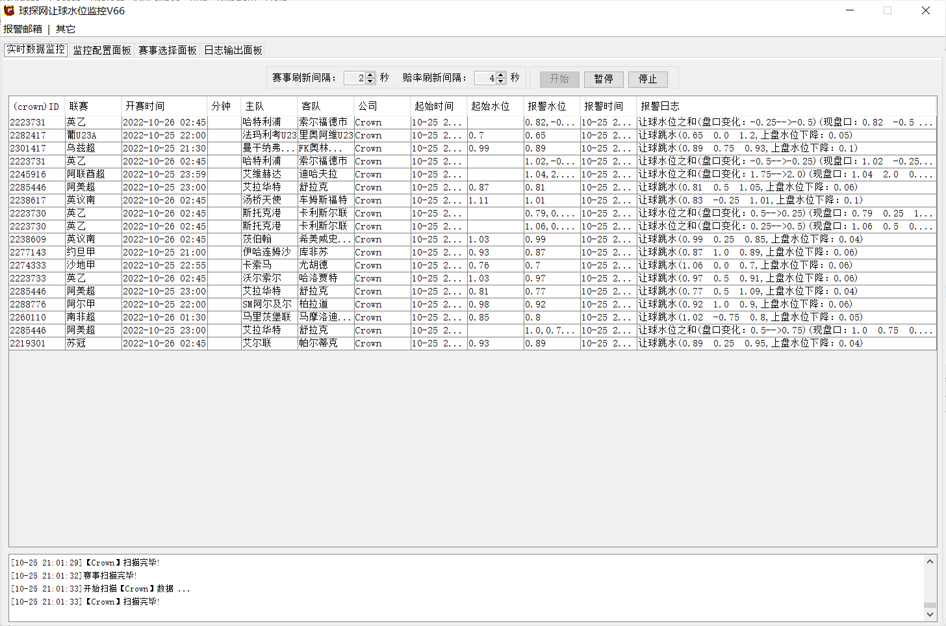
Task: Click the 报警水位 column header
Action: coord(552,106)
